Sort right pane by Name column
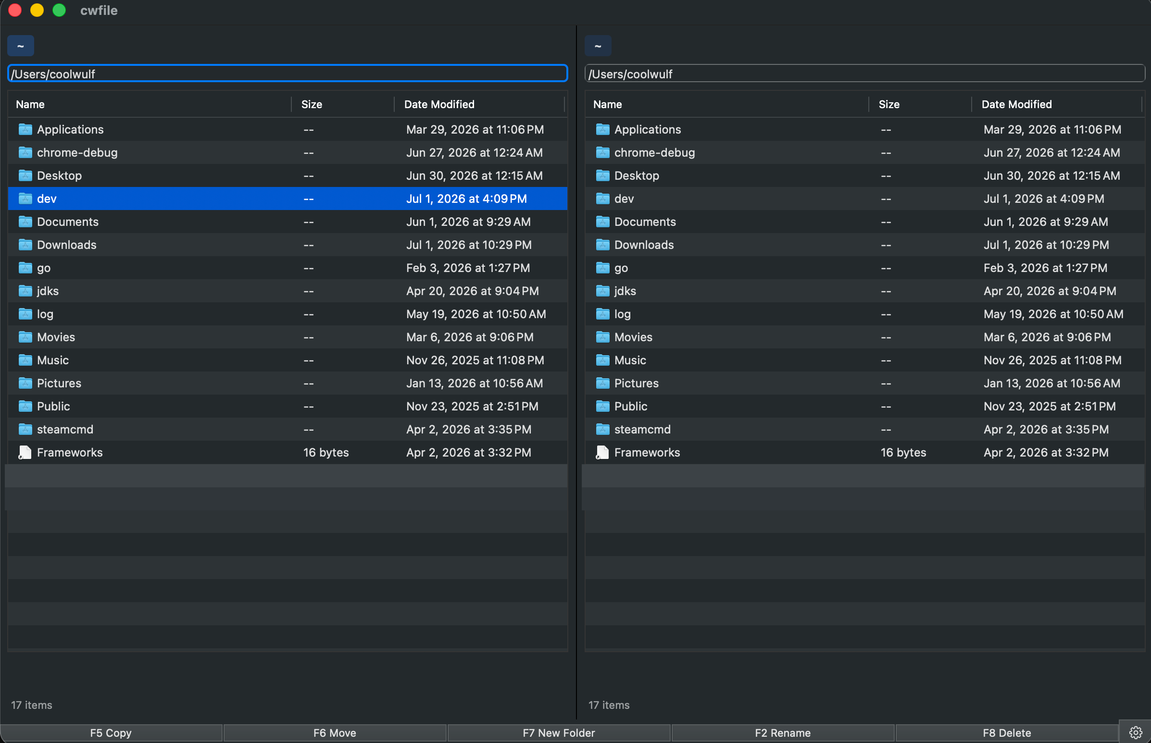This screenshot has height=743, width=1151. (727, 104)
